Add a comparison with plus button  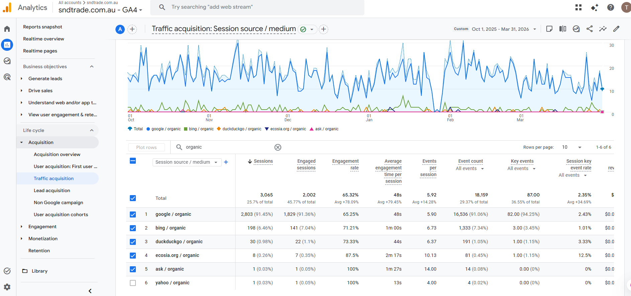(x=132, y=29)
